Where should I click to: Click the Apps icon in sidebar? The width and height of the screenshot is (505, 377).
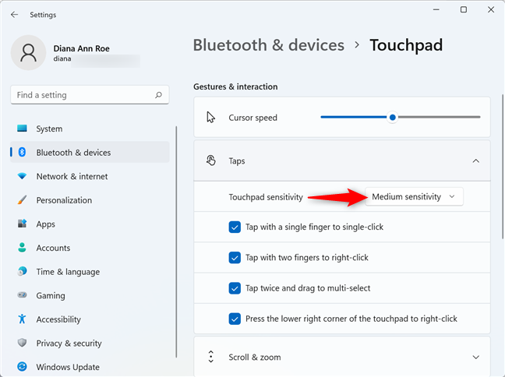22,224
